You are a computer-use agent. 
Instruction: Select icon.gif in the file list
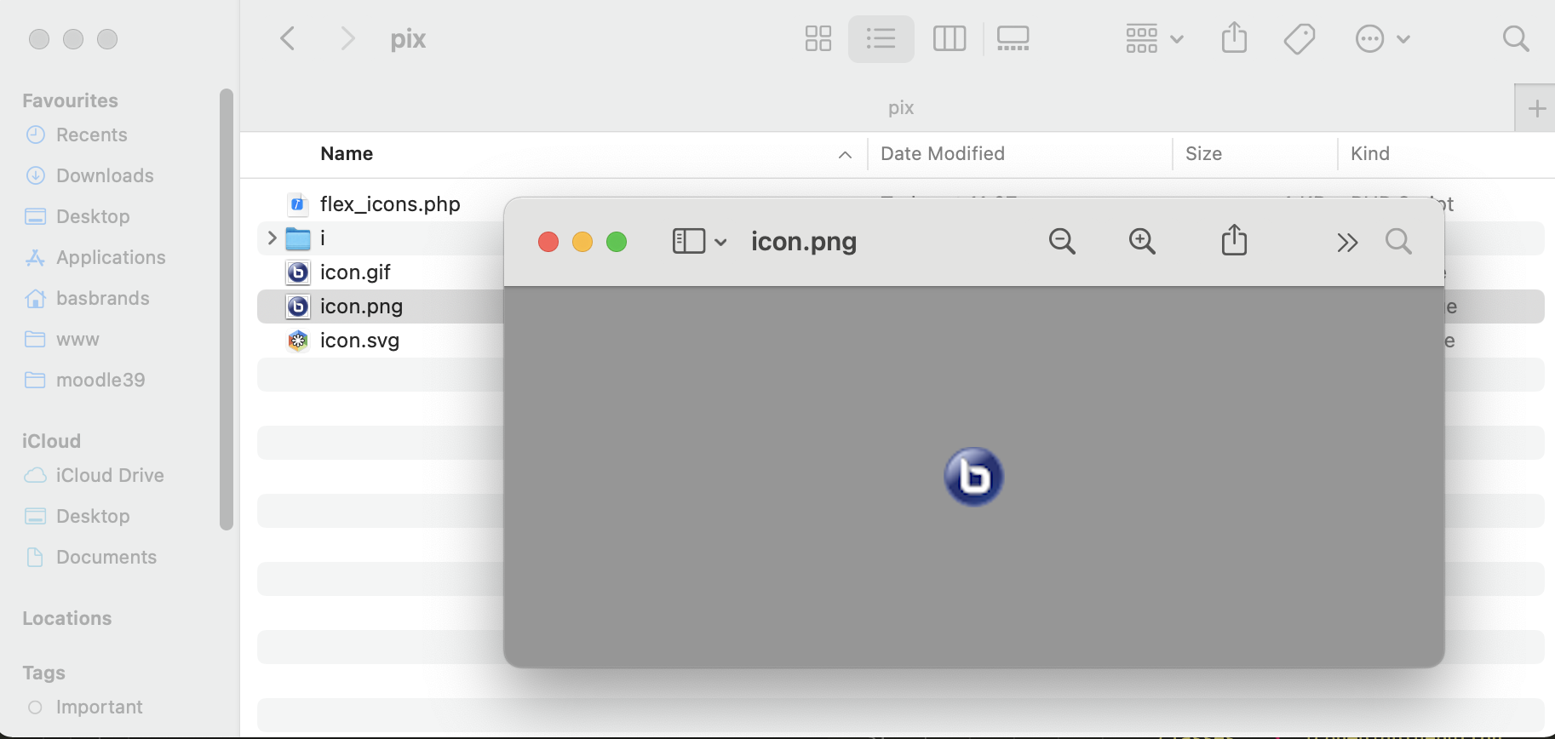[x=355, y=272]
